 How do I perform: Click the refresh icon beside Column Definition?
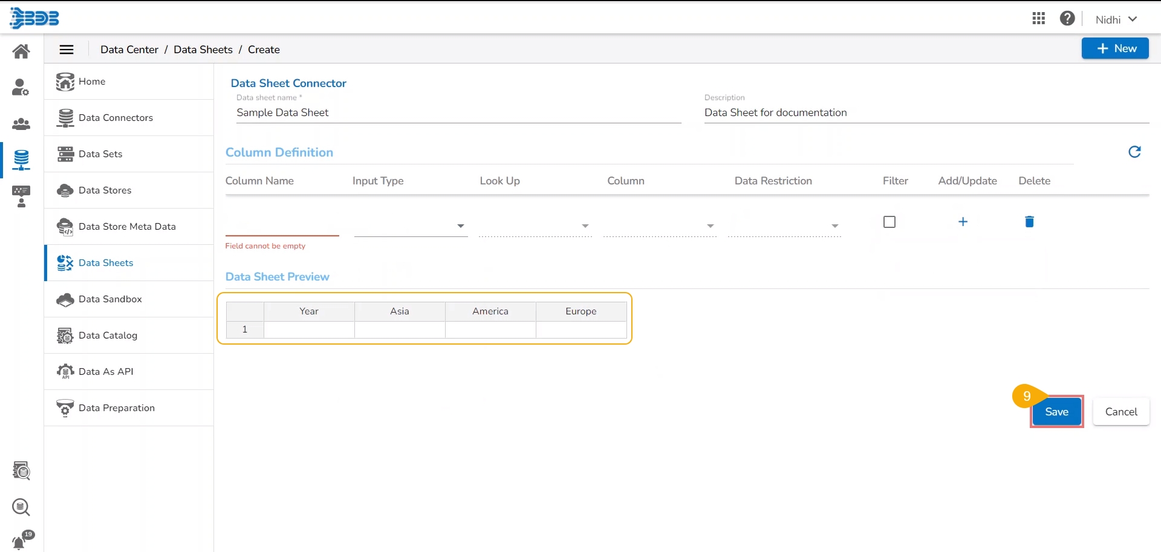click(1134, 152)
